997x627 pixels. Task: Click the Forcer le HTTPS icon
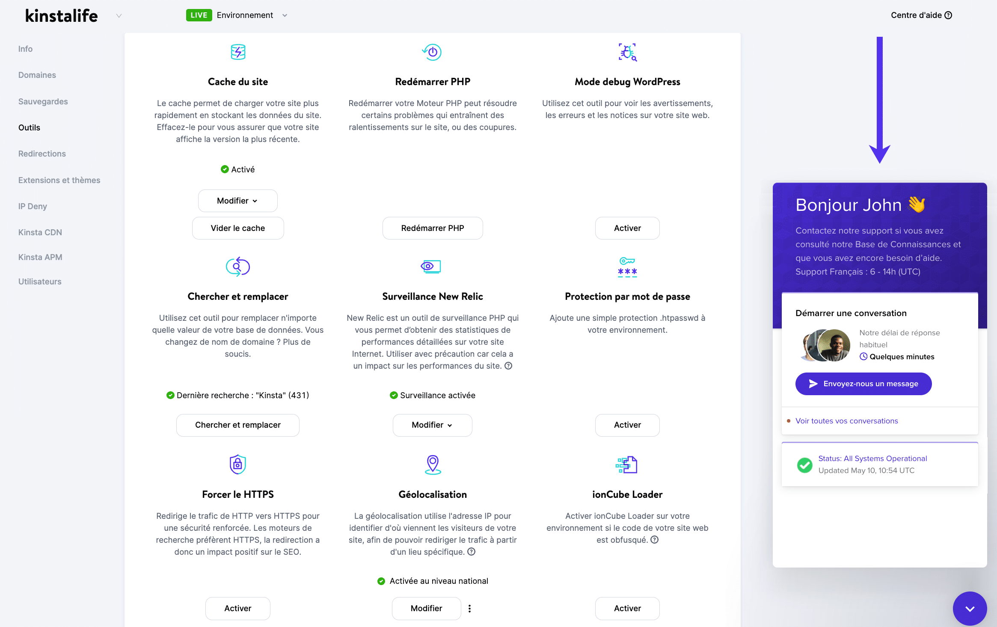click(237, 464)
